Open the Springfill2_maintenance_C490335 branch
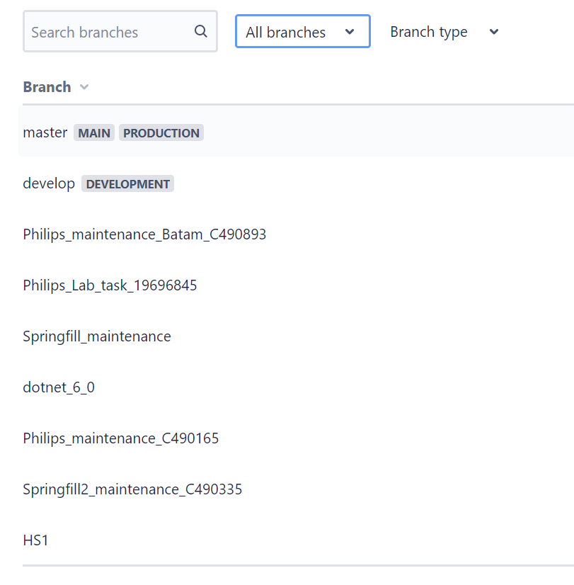Viewport: 574px width, 585px height. coord(132,489)
